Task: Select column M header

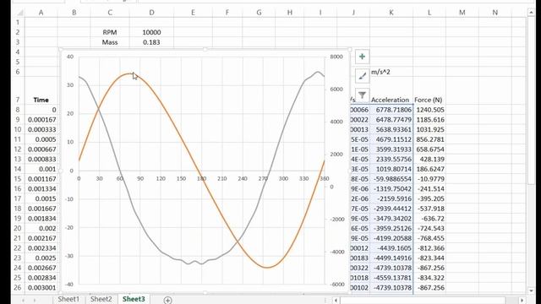Action: 462,13
